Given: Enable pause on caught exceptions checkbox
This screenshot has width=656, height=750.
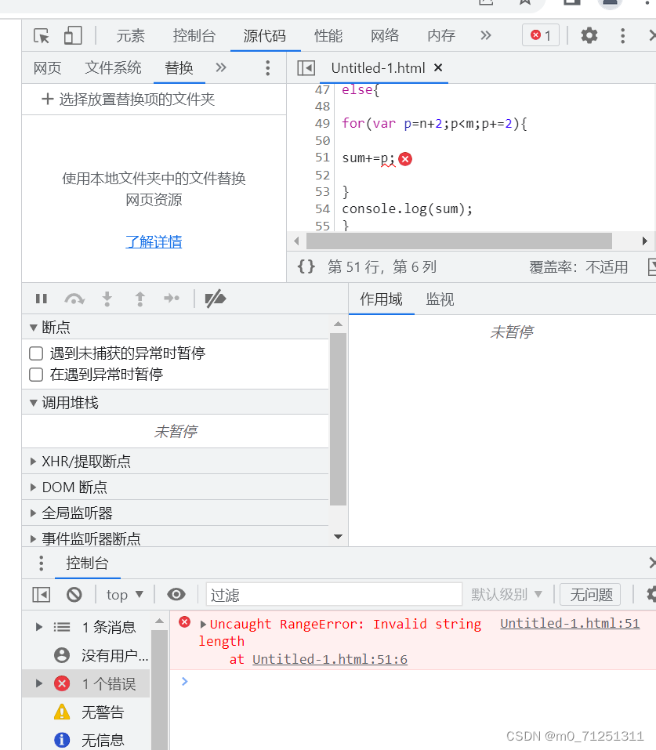Looking at the screenshot, I should coord(35,376).
